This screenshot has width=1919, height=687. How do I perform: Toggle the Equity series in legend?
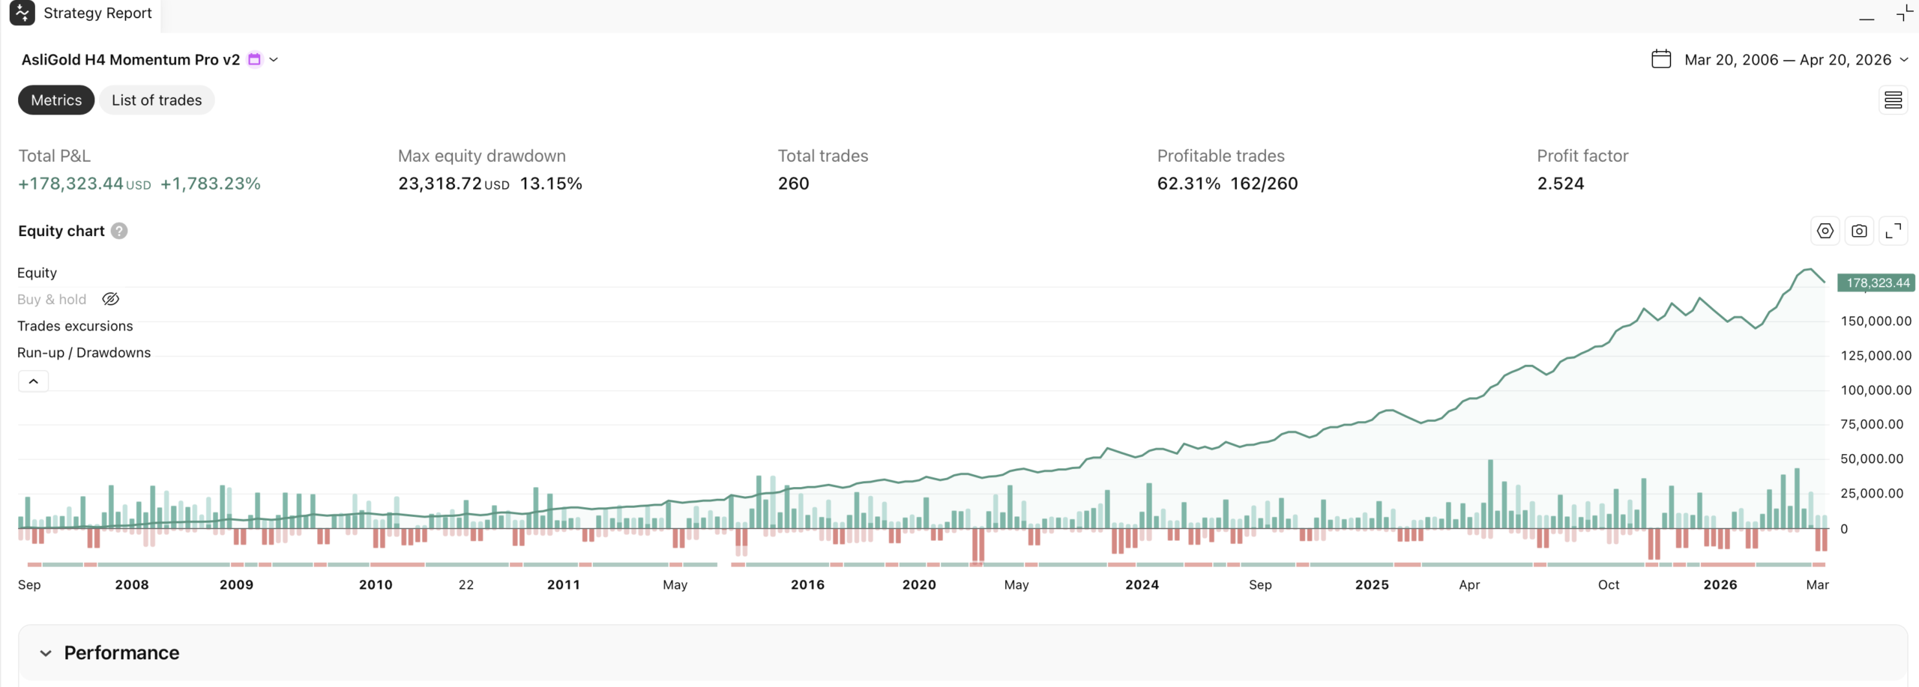pyautogui.click(x=37, y=273)
